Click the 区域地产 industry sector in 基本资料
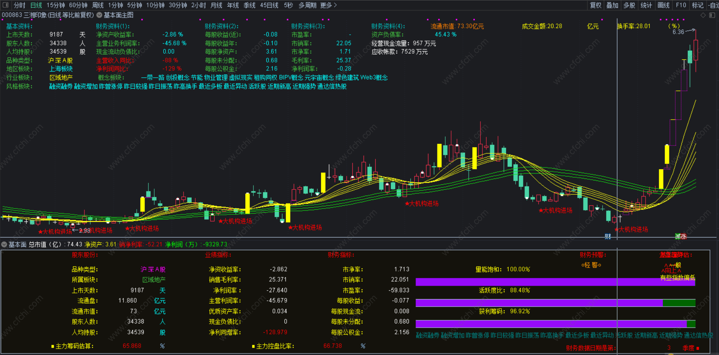The height and width of the screenshot is (355, 719). tap(61, 77)
